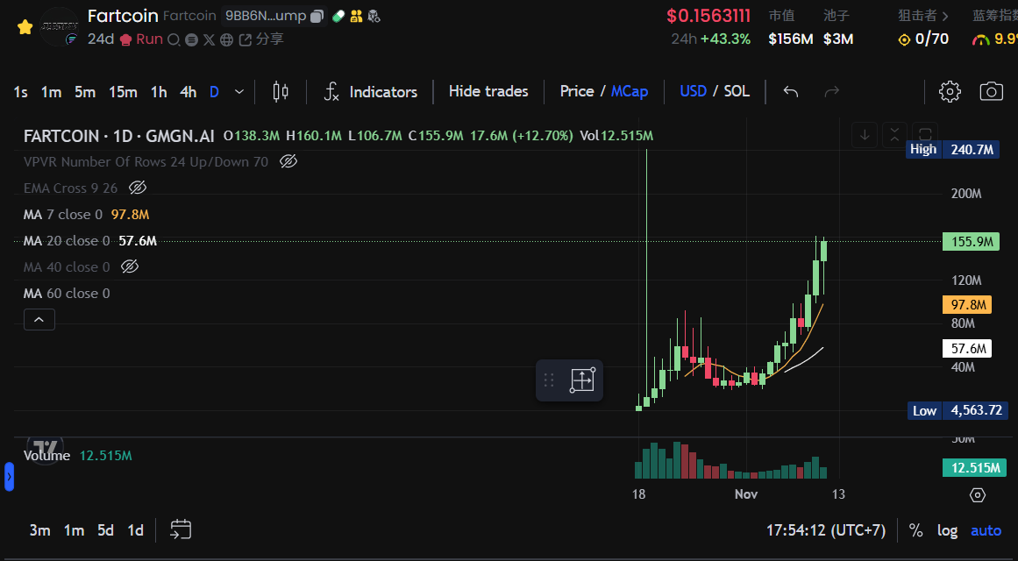This screenshot has width=1018, height=561.
Task: Take a chart snapshot with the camera icon
Action: coord(992,91)
